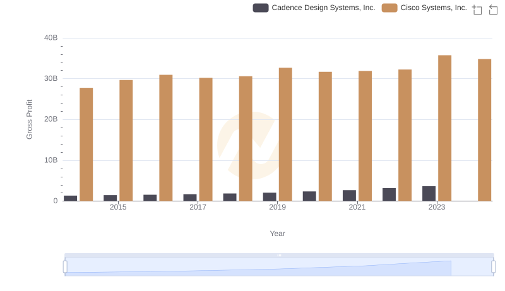The width and height of the screenshot is (505, 291).
Task: Click the 2021 x-axis label
Action: coord(357,207)
